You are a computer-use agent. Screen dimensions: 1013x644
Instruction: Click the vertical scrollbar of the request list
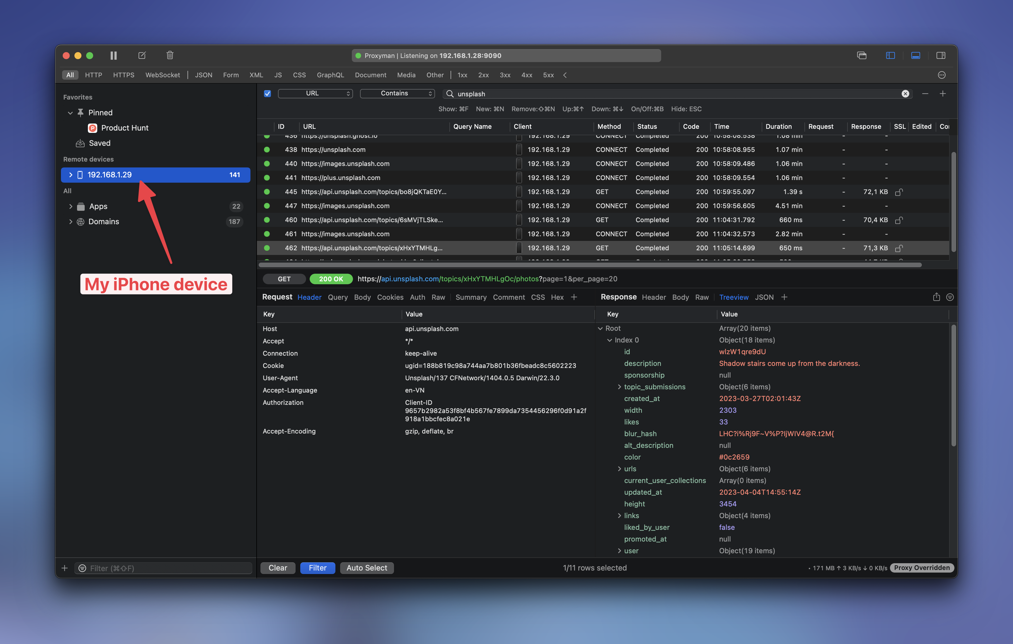pos(953,202)
